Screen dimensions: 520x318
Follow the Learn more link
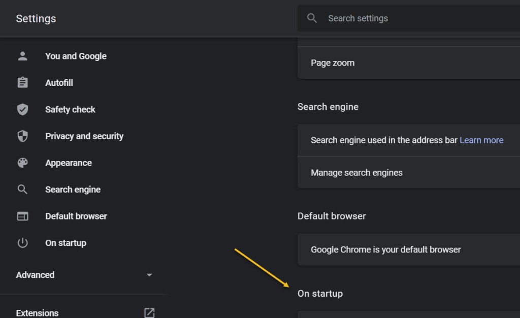point(481,140)
